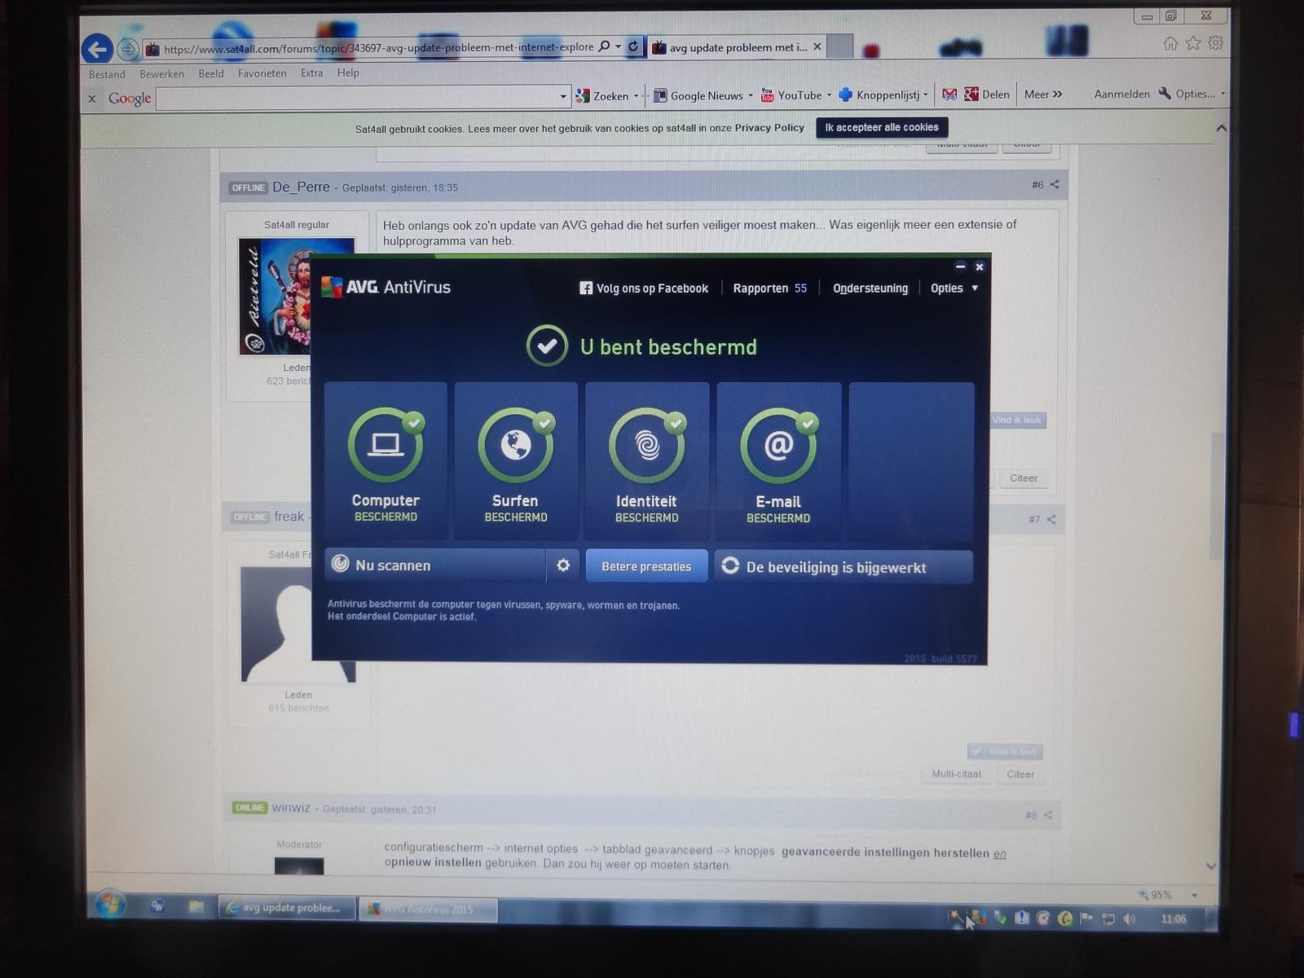The height and width of the screenshot is (978, 1304).
Task: Click the address bar search magnifier
Action: pos(604,46)
